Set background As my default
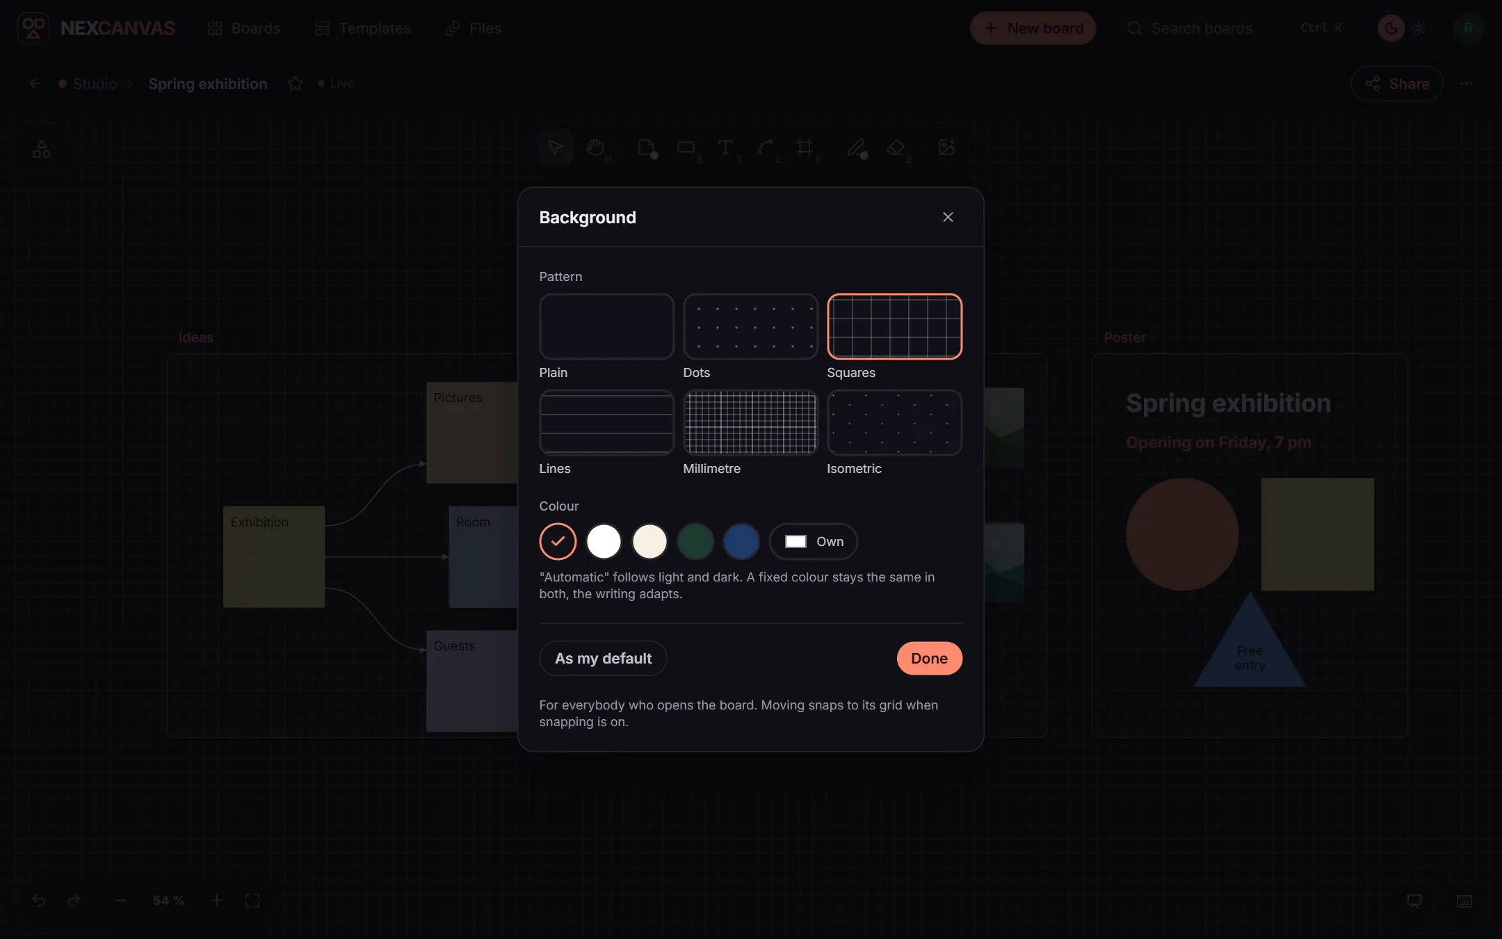1502x939 pixels. pyautogui.click(x=603, y=658)
